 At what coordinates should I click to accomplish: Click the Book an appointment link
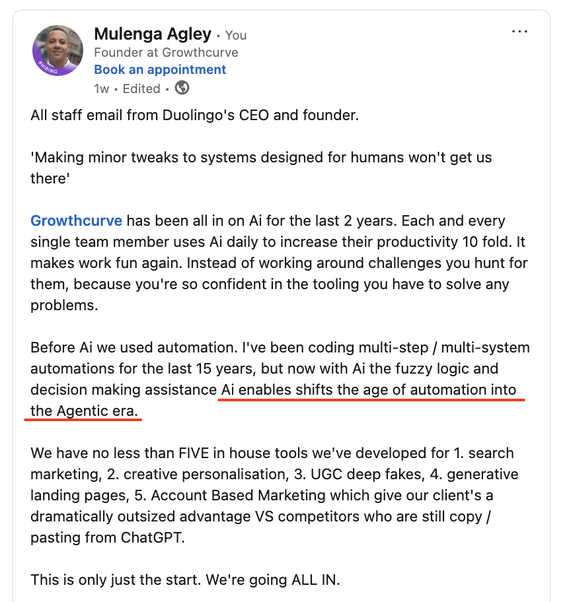[160, 69]
